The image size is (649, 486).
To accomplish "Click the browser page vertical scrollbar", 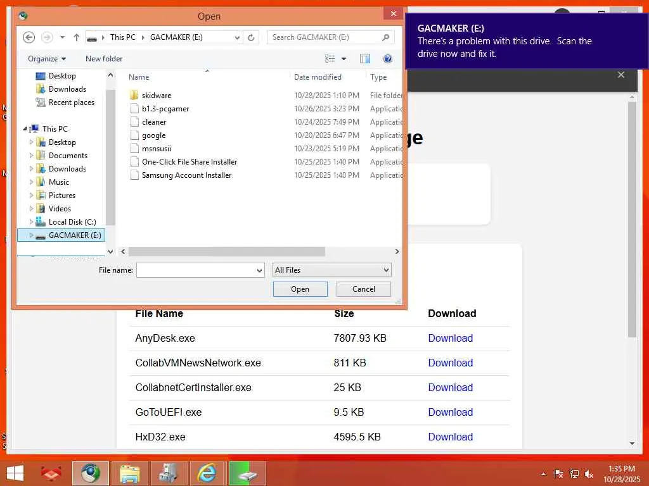I will pos(632,219).
